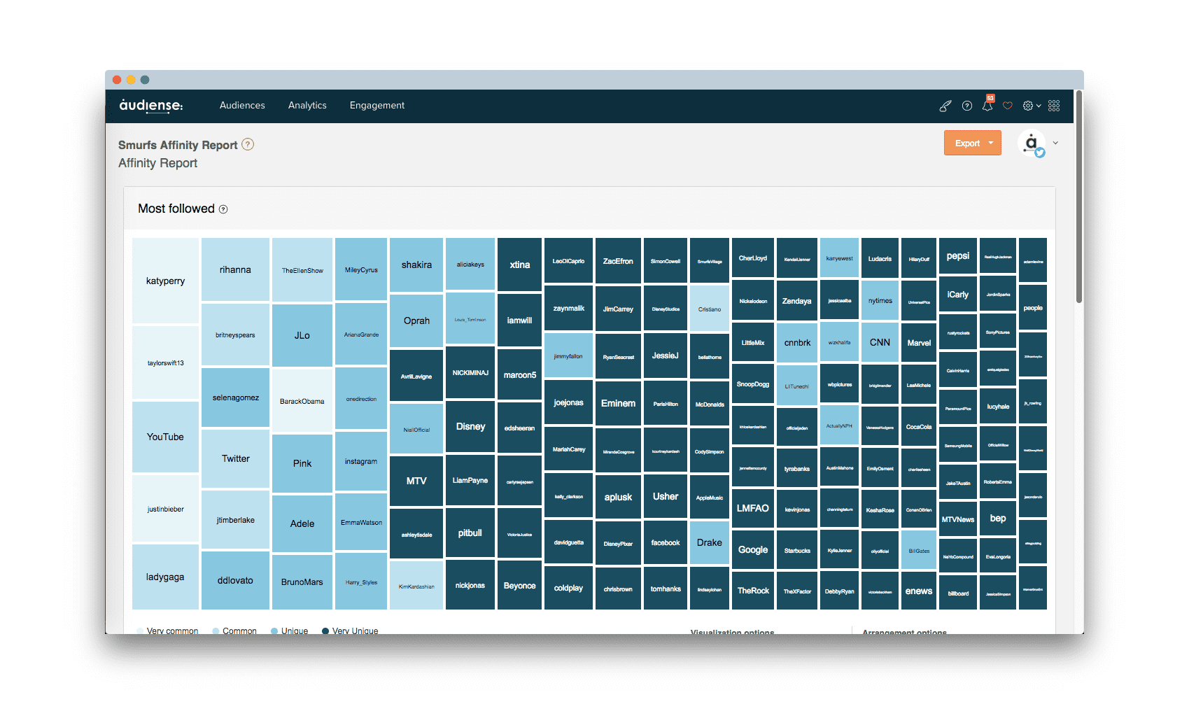Select the iamwill tile
The image size is (1189, 704).
click(x=519, y=320)
